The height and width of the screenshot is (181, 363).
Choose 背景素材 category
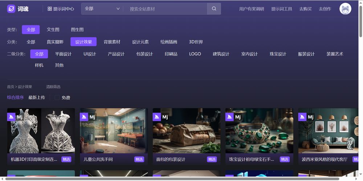point(112,42)
